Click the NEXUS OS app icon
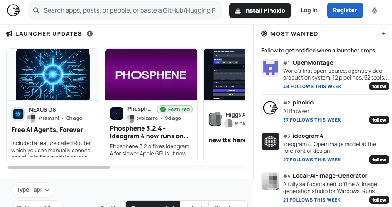The width and height of the screenshot is (392, 207). point(18,114)
